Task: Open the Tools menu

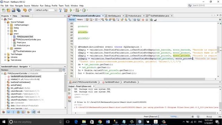Action: pyautogui.click(x=67, y=6)
